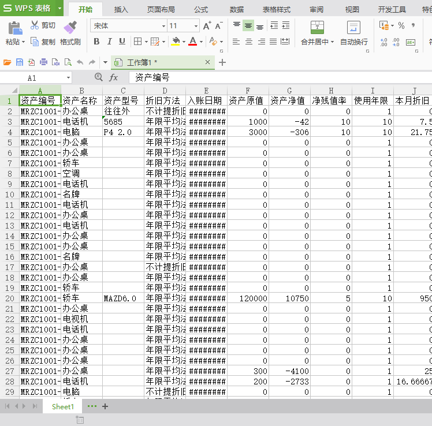Click the insert function fx icon
432x426 pixels.
114,77
